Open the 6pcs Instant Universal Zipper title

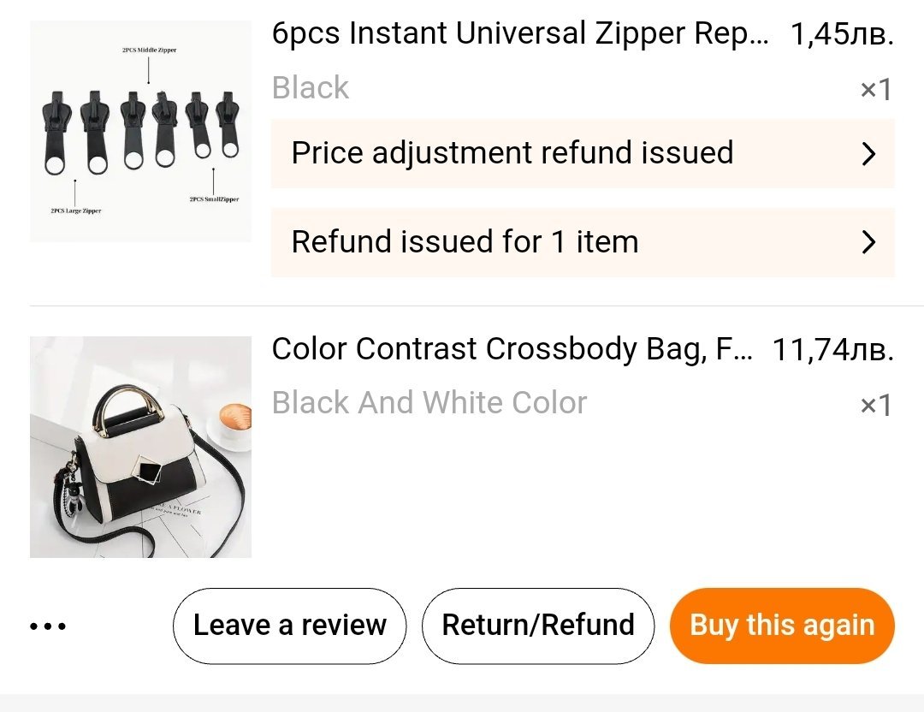[520, 34]
